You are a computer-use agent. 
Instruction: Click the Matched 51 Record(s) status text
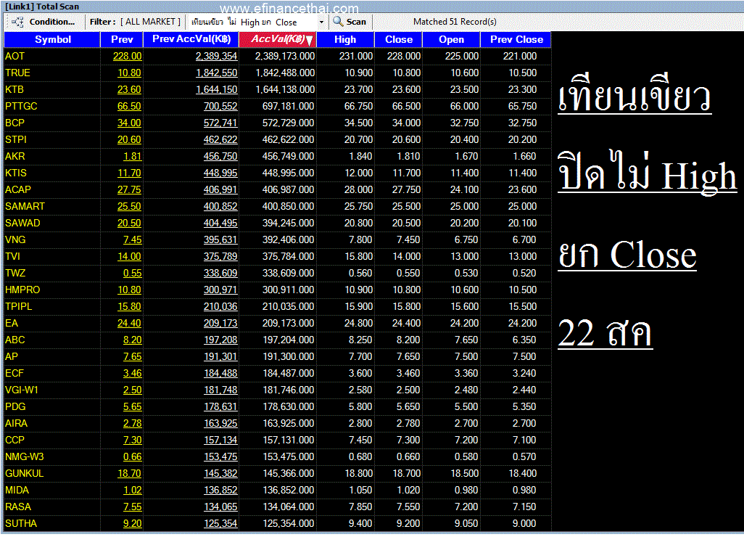point(455,22)
